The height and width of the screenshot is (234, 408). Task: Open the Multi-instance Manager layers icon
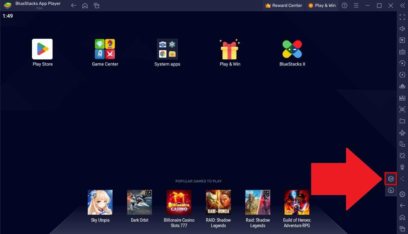tap(391, 179)
